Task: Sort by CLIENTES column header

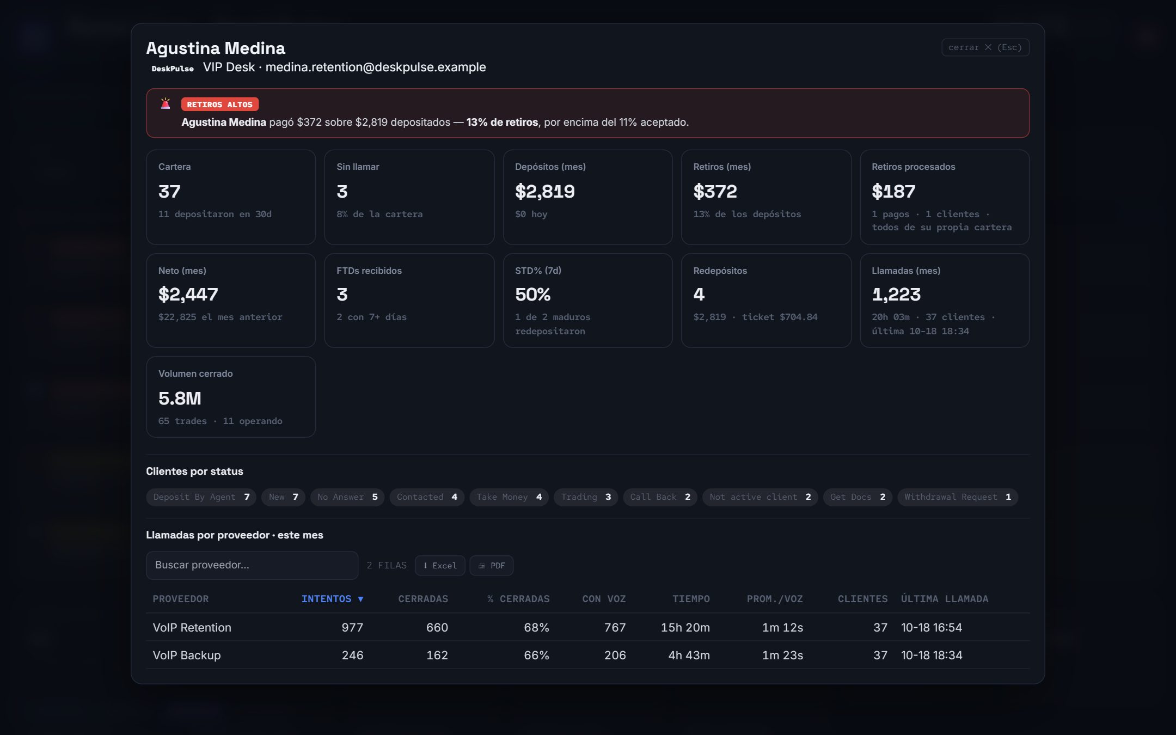Action: tap(862, 599)
